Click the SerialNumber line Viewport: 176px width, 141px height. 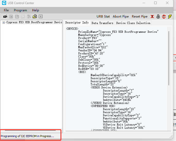pyautogui.click(x=90, y=41)
